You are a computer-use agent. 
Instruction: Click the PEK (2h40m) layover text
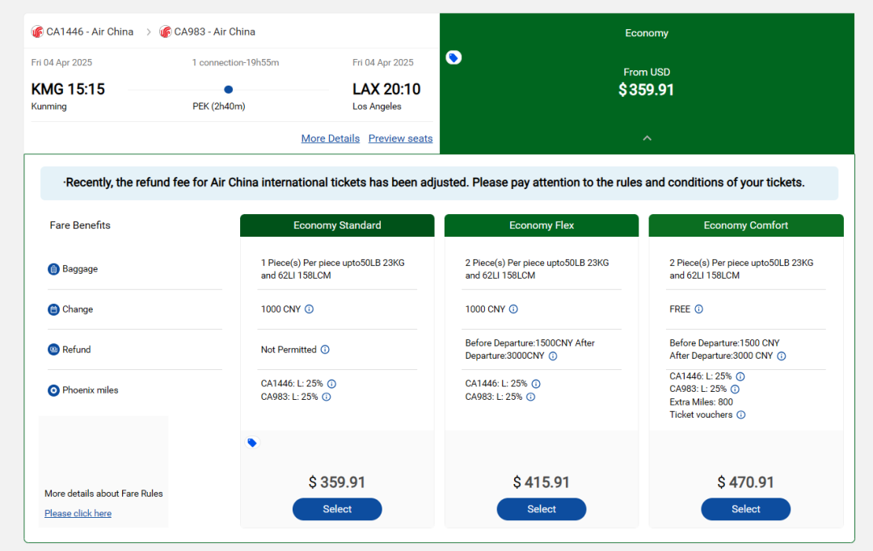tap(219, 107)
